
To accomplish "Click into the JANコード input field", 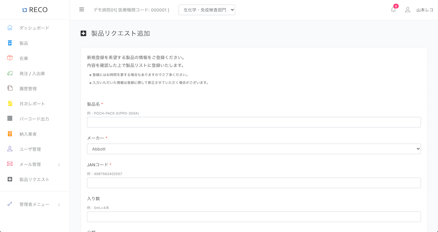I will click(254, 183).
